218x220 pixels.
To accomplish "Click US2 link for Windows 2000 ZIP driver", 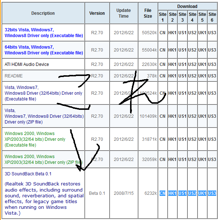I will (192, 159).
